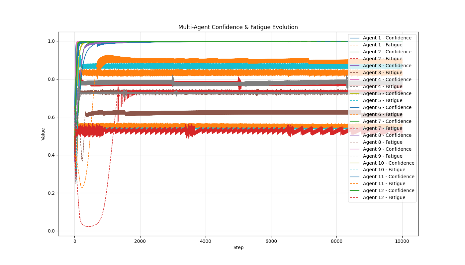Click the x-axis tick label "6000"
Viewport: 465px width, 265px height.
pos(271,241)
